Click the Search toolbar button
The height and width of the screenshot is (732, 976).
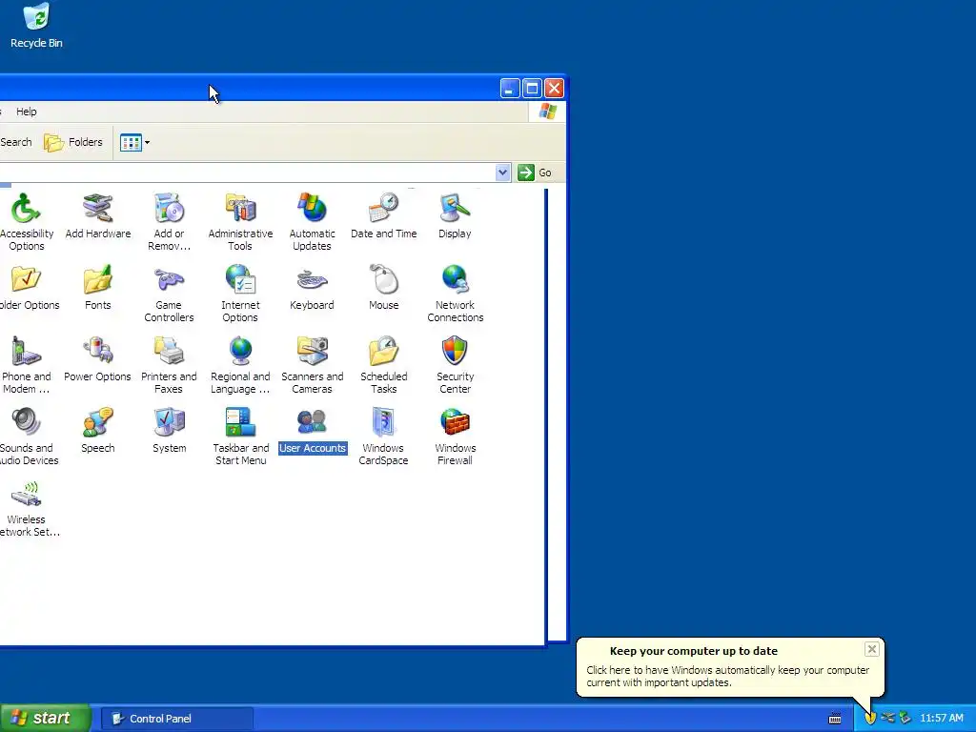pos(15,142)
